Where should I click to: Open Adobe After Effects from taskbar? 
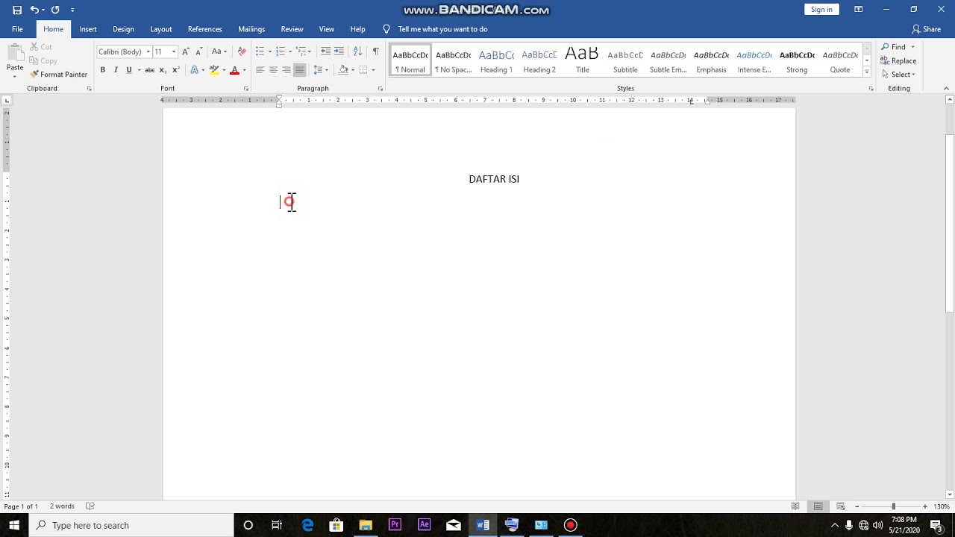(424, 525)
